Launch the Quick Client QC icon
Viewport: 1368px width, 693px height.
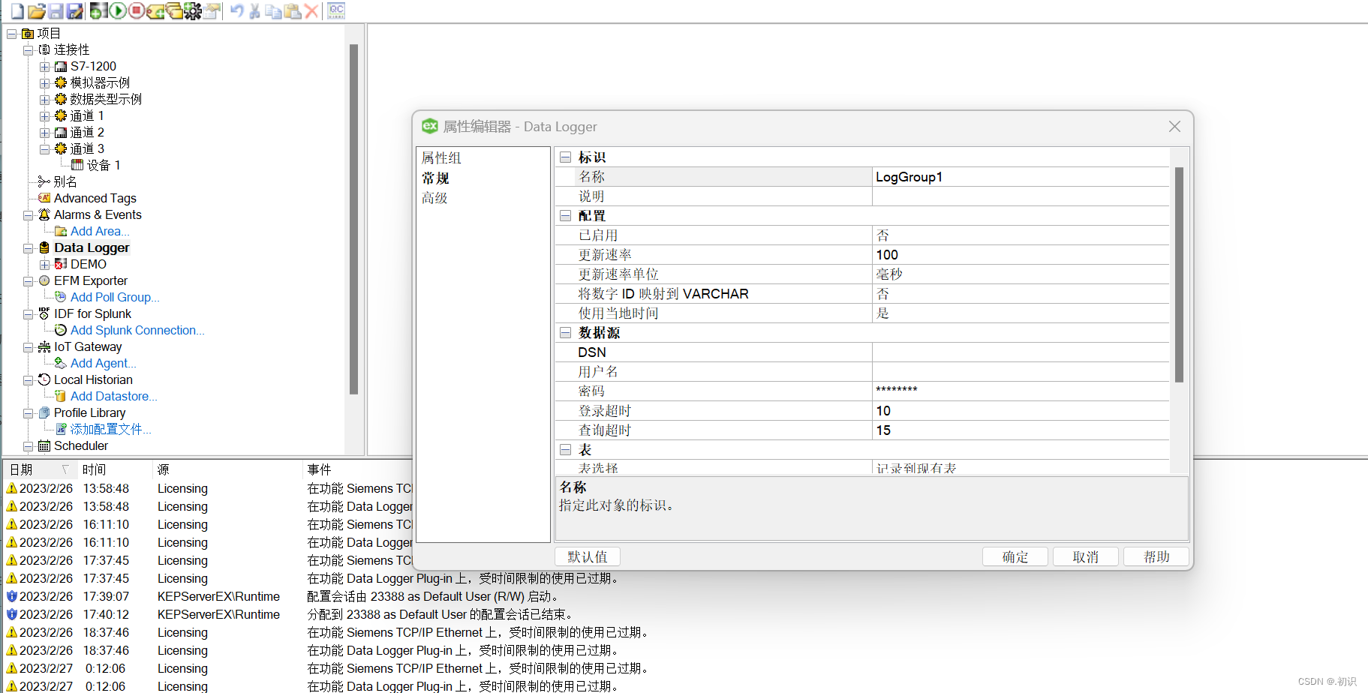[x=336, y=10]
